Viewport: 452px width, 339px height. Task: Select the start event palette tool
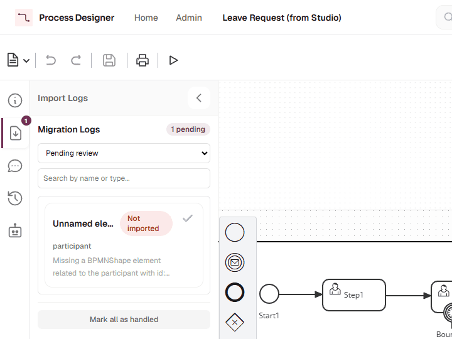point(235,232)
